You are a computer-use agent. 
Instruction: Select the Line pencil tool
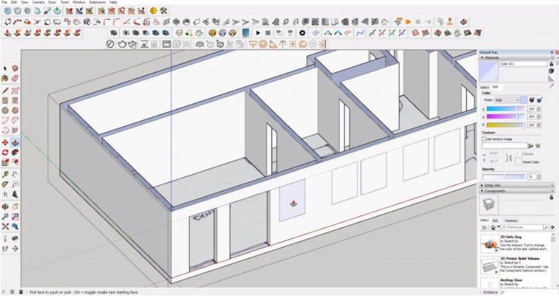coord(5,91)
